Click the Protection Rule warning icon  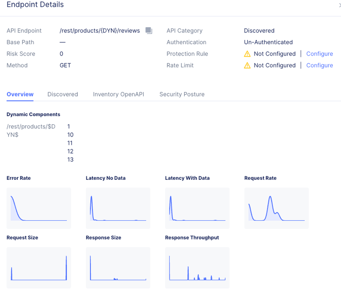pyautogui.click(x=247, y=54)
